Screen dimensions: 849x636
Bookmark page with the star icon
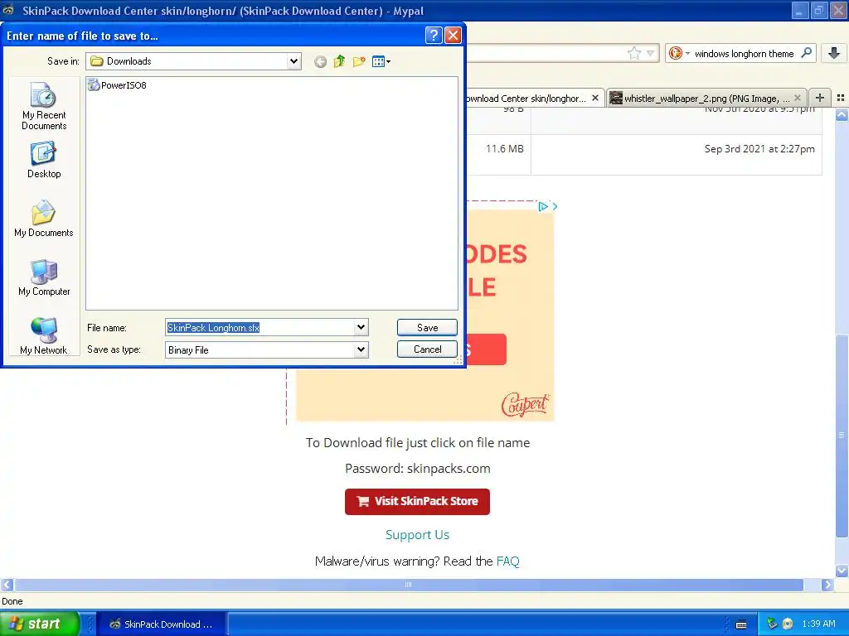point(634,53)
